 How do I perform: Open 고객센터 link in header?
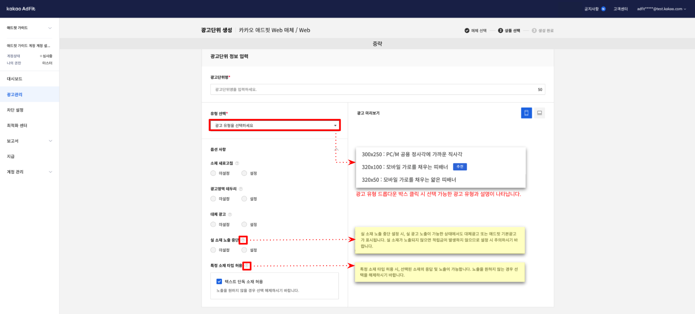620,9
